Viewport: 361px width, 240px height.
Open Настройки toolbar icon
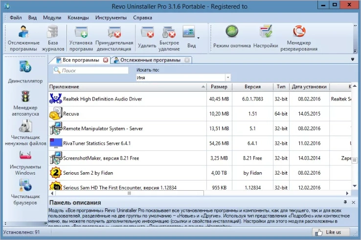(266, 31)
